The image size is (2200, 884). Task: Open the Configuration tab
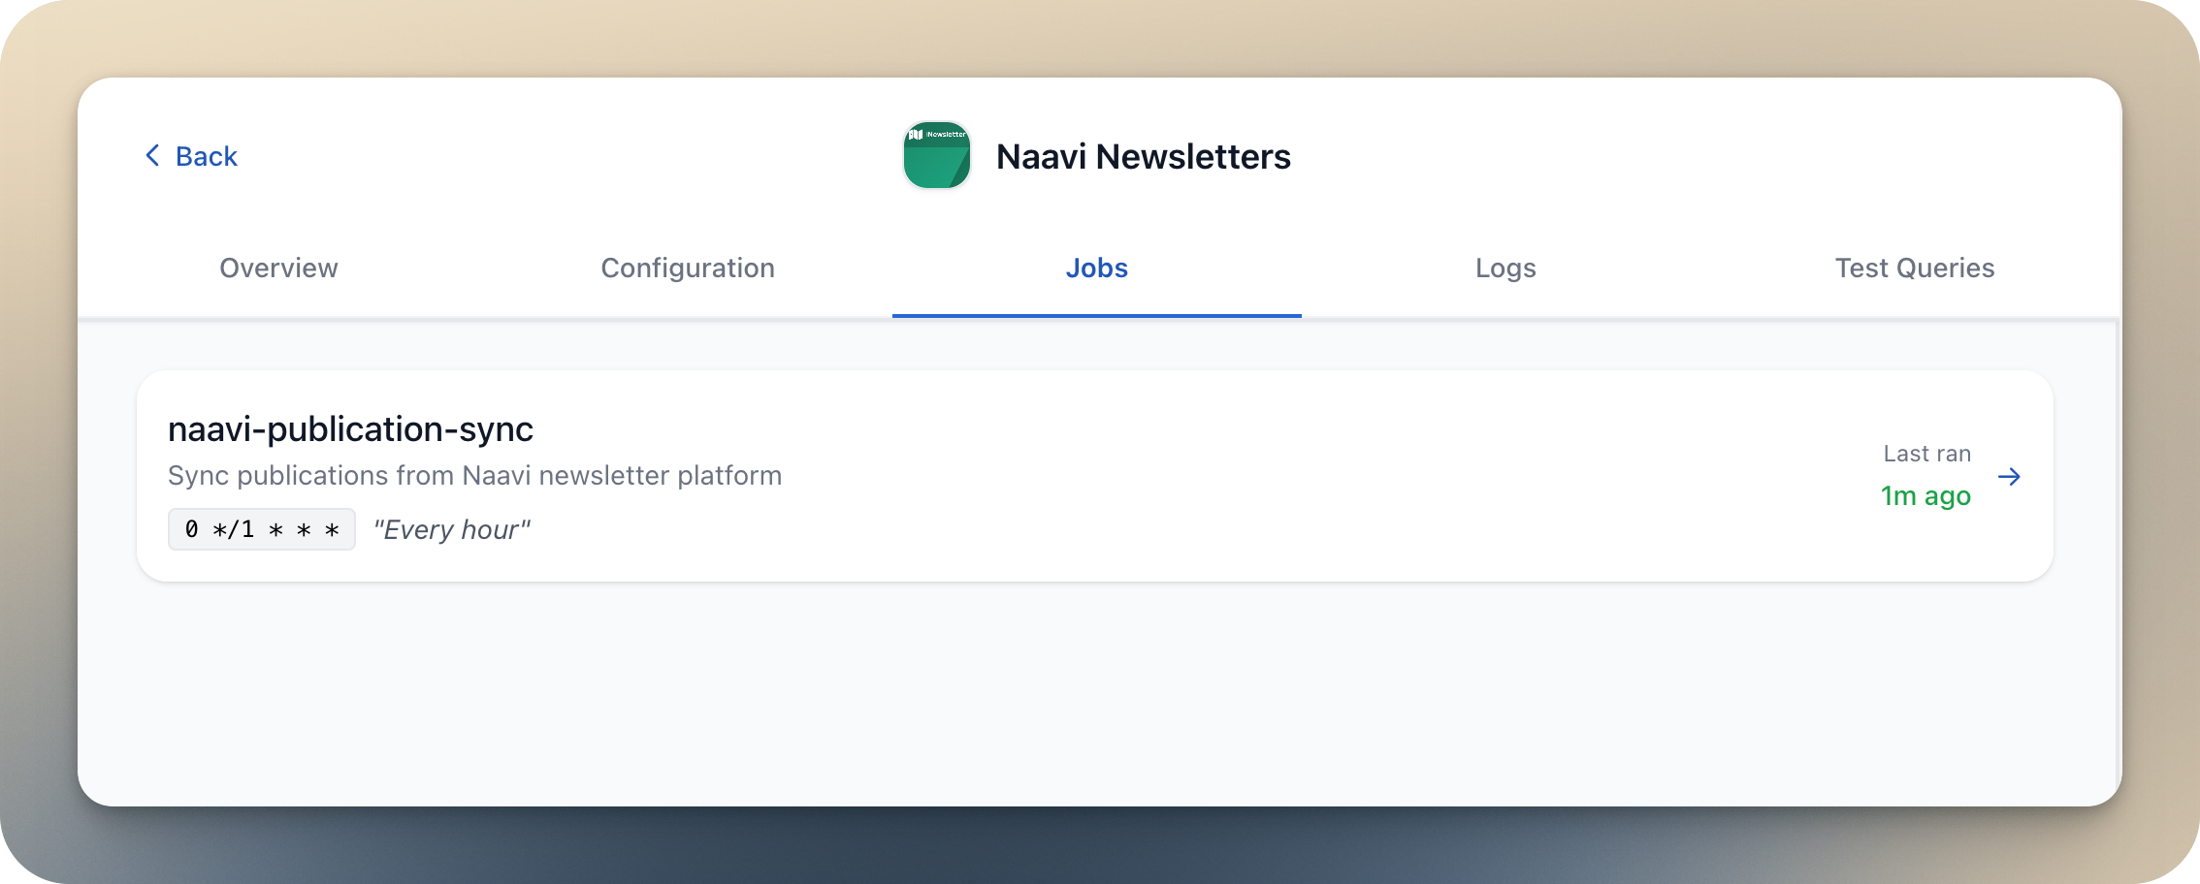[x=688, y=268]
